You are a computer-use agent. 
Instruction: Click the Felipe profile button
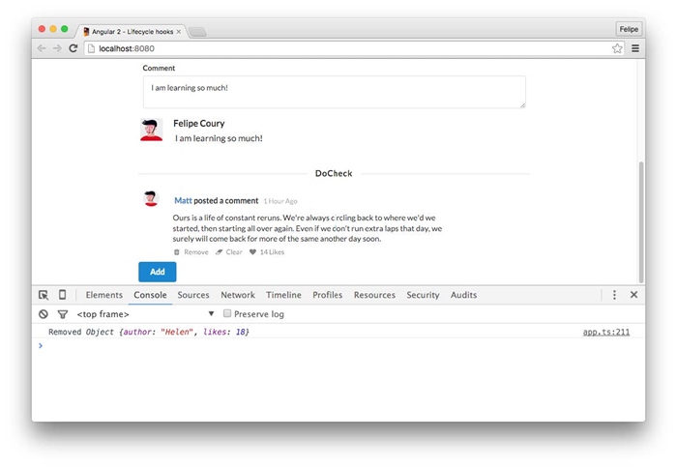tap(629, 29)
